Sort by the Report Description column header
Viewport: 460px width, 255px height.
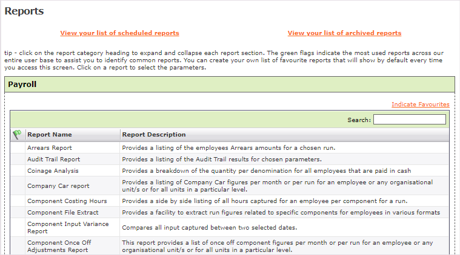(153, 135)
